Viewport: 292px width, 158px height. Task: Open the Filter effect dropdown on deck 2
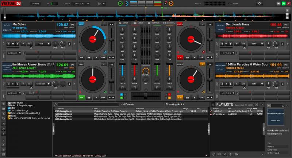256,44
